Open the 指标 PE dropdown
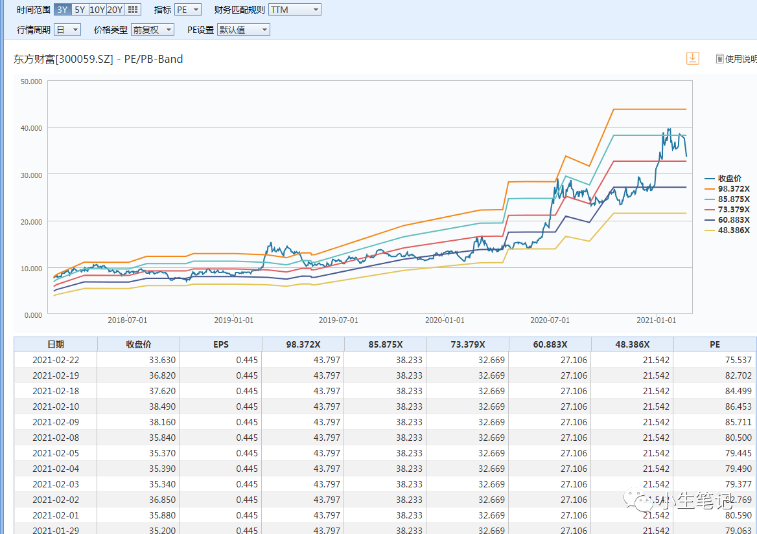Viewport: 757px width, 534px height. (188, 10)
